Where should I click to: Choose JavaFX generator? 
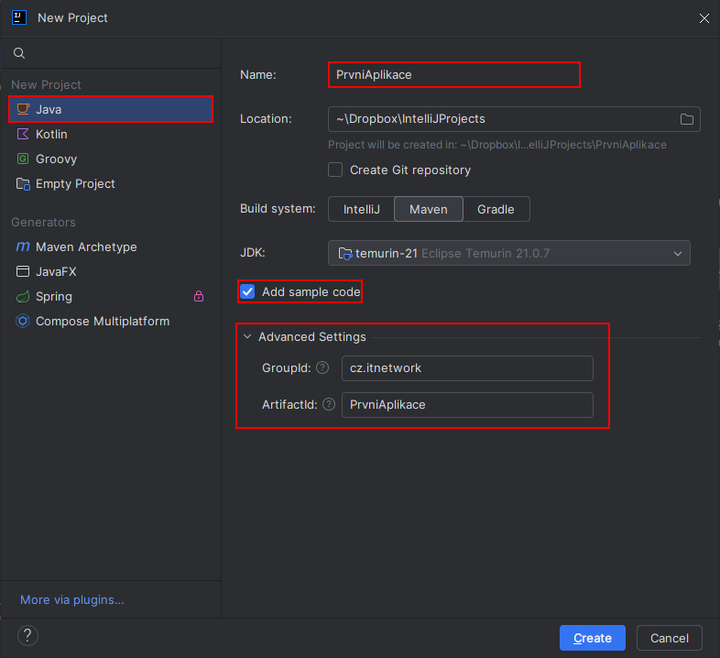111,271
